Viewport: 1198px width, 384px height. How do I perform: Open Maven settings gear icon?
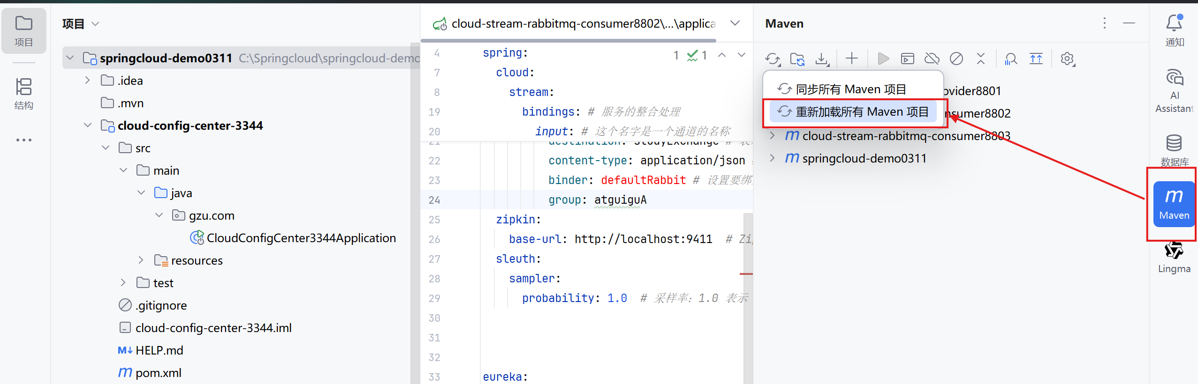(x=1068, y=59)
